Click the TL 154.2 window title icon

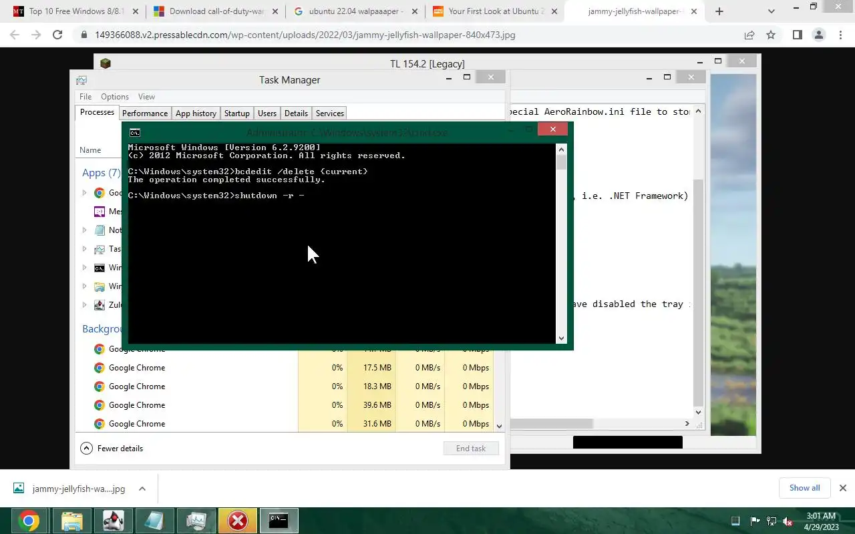(x=105, y=63)
